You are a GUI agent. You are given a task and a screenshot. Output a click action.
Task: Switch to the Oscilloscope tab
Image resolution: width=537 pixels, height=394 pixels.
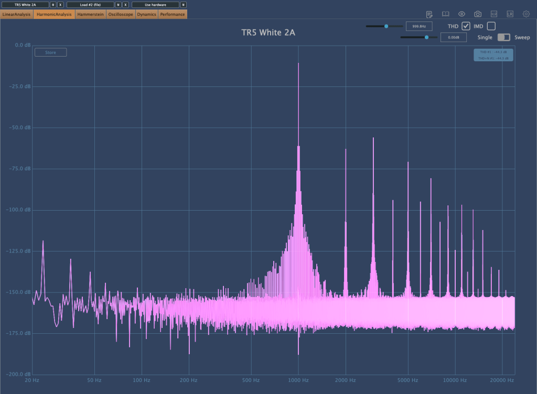121,15
